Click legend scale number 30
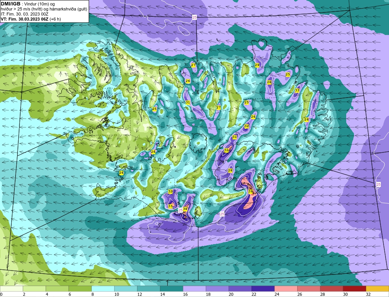This screenshot has width=389, height=297. point(345,294)
